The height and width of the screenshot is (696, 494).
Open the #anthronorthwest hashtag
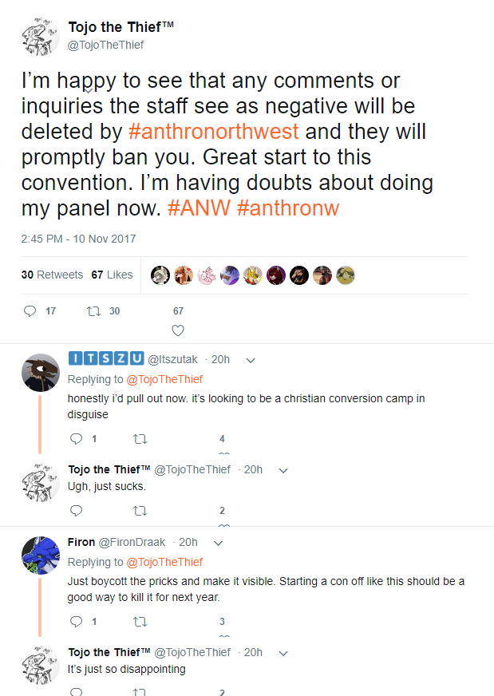(213, 131)
